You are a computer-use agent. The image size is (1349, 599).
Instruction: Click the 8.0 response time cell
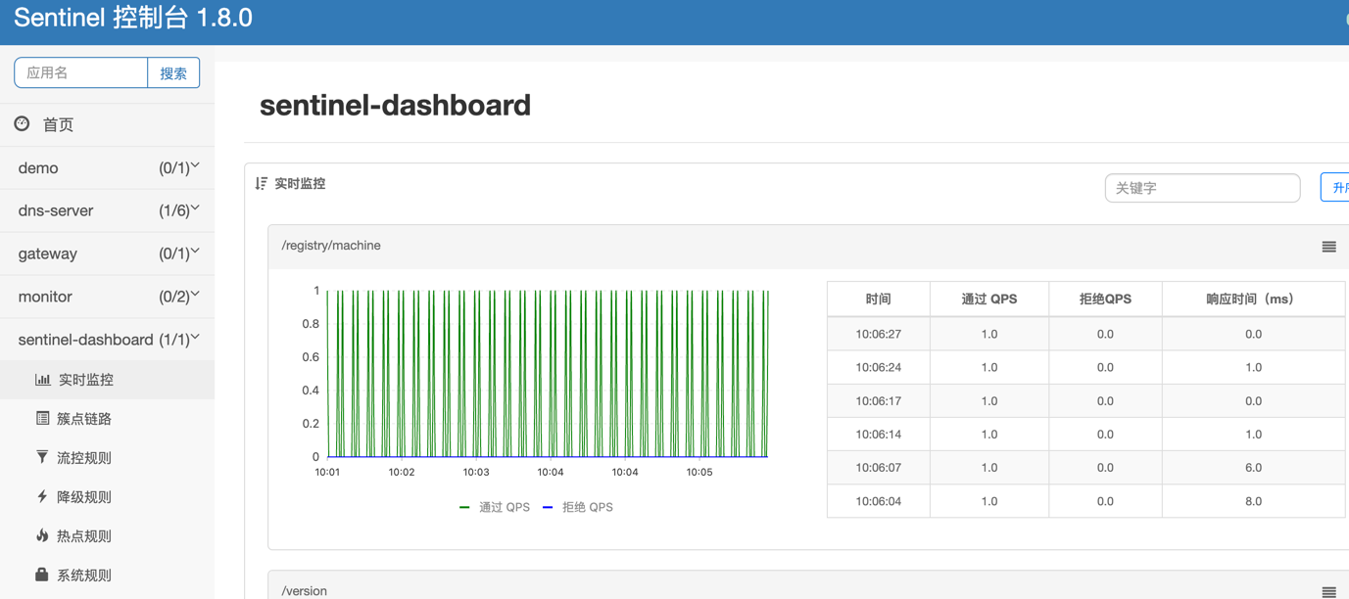(x=1253, y=501)
